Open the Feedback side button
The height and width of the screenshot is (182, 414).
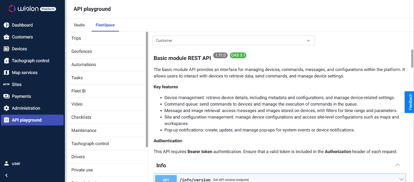pyautogui.click(x=410, y=102)
